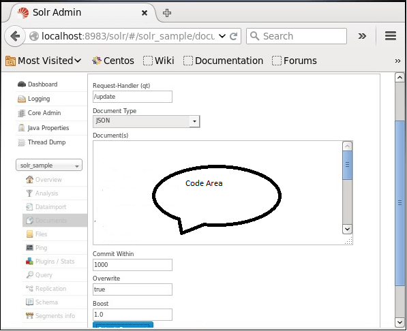Click the Dashboard icon in sidebar

point(22,84)
